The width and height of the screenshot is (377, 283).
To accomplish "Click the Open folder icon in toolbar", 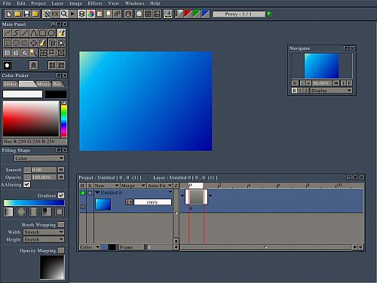I will tap(17, 14).
